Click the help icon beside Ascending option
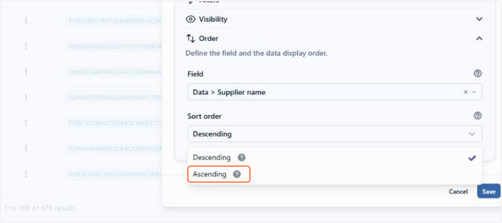Viewport: 502px width, 223px height. point(237,174)
